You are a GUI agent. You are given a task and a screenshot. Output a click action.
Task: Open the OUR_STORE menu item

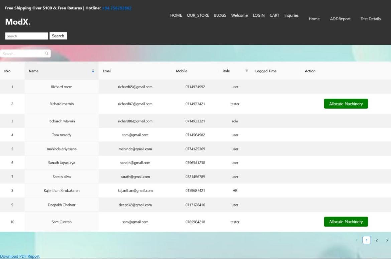click(x=198, y=15)
